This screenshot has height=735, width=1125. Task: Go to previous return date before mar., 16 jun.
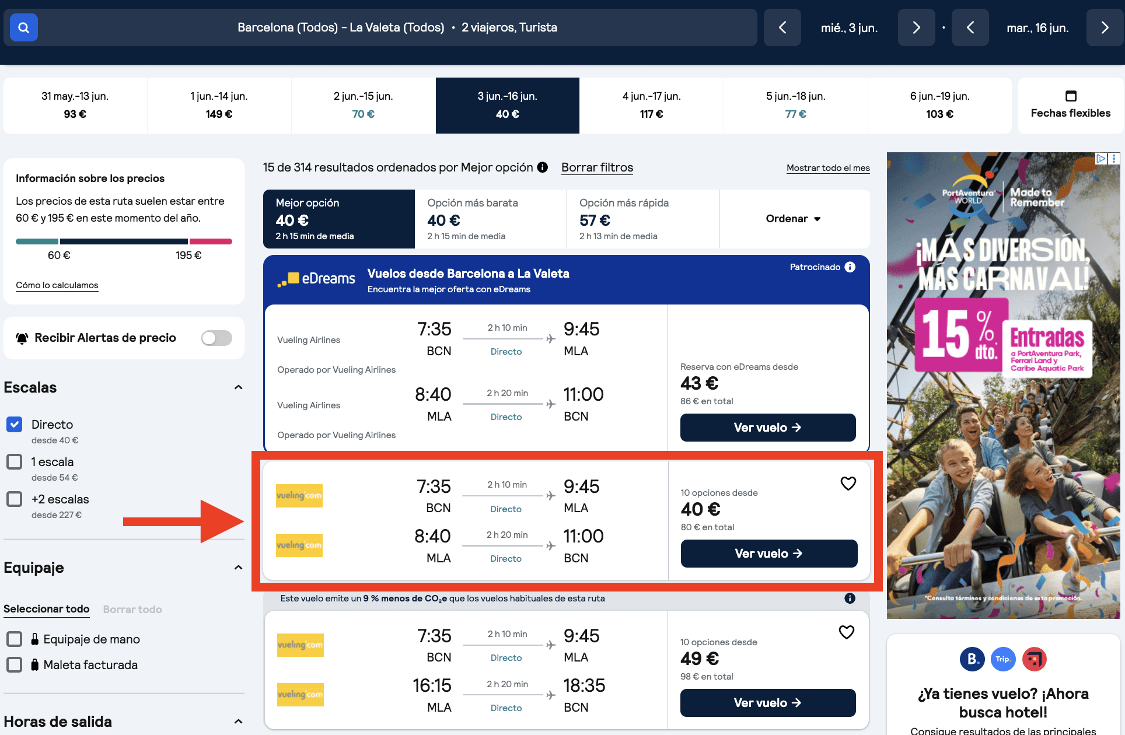pyautogui.click(x=970, y=27)
